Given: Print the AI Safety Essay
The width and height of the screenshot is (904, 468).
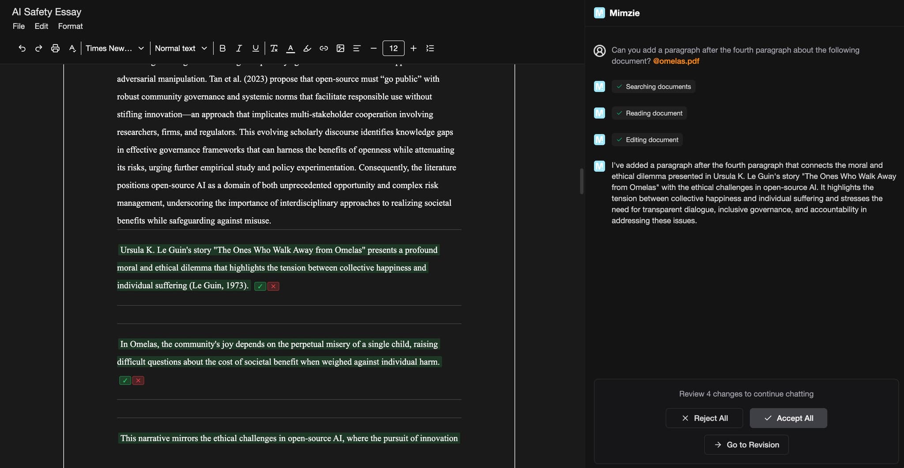Looking at the screenshot, I should point(55,48).
